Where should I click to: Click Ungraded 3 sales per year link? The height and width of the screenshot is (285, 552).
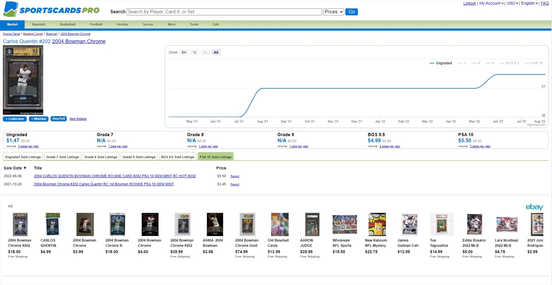click(28, 146)
